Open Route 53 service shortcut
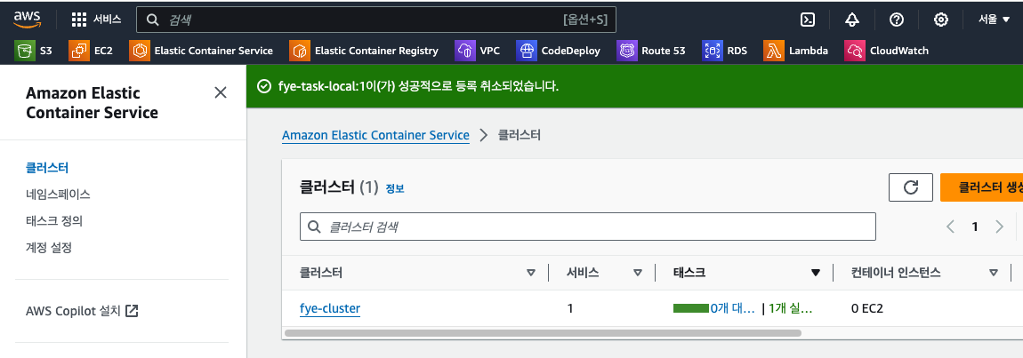Screen dimensions: 1023x358 651,51
